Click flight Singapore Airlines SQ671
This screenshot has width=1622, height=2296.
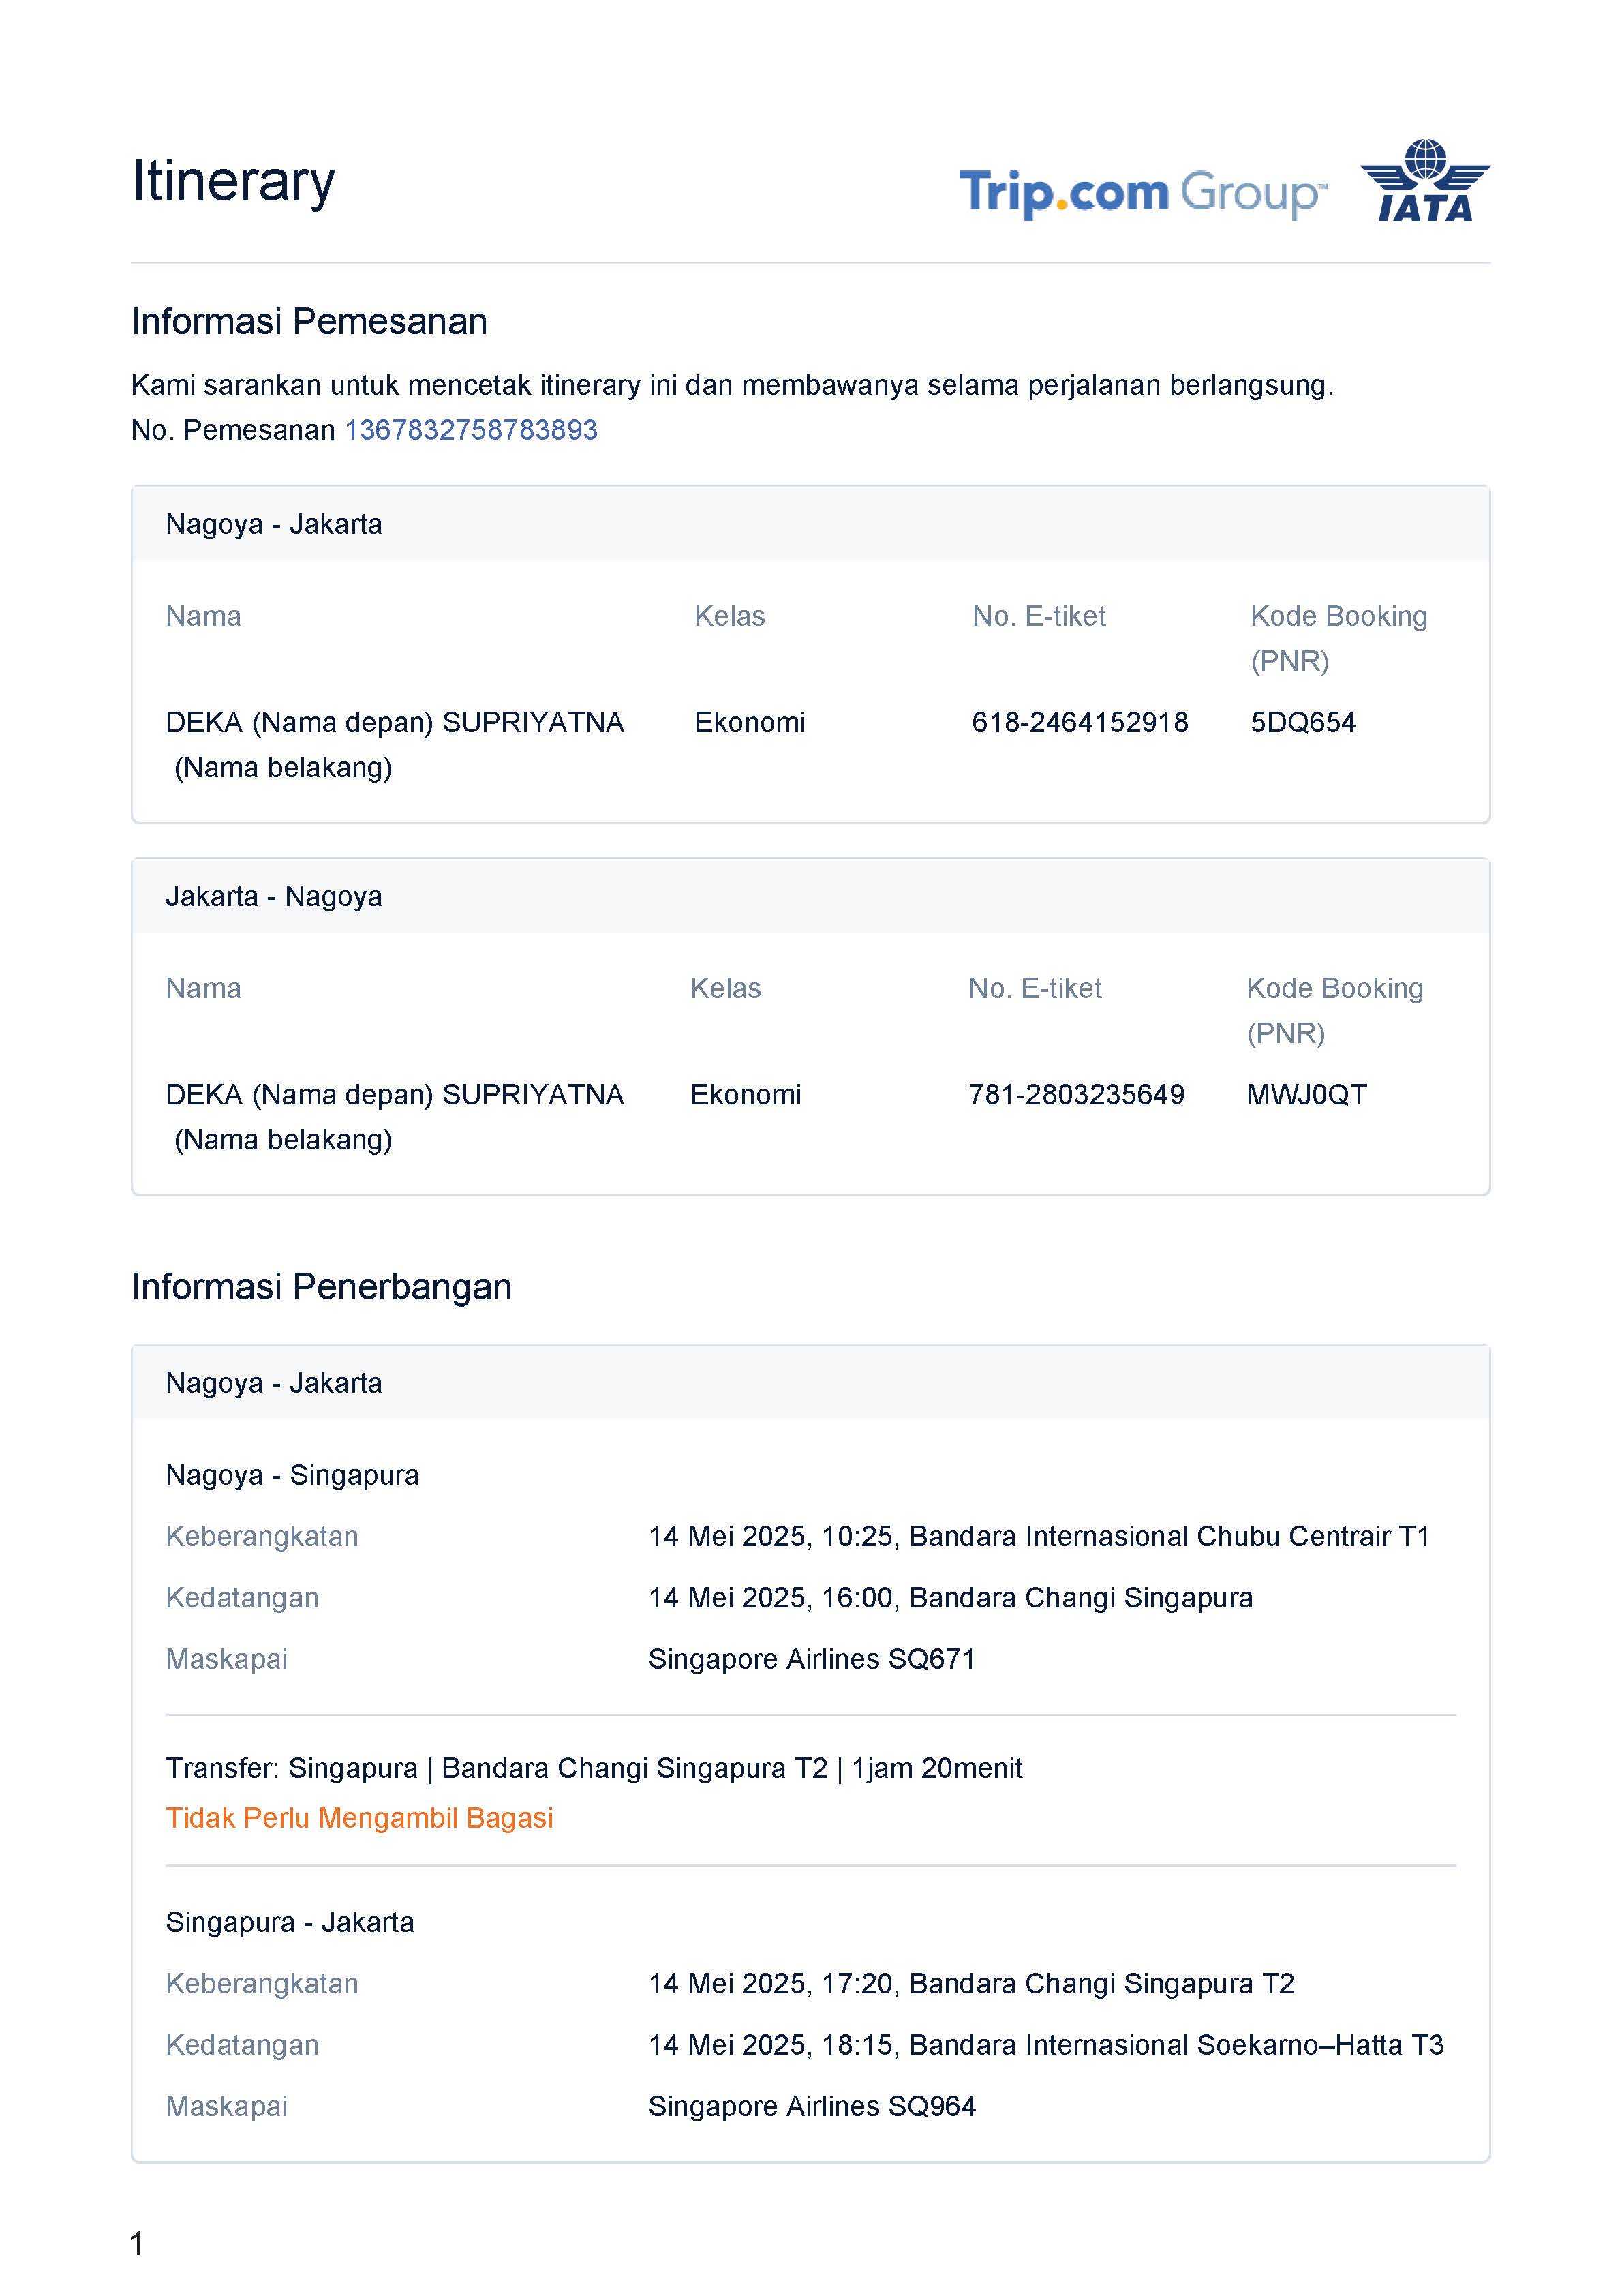(811, 1659)
